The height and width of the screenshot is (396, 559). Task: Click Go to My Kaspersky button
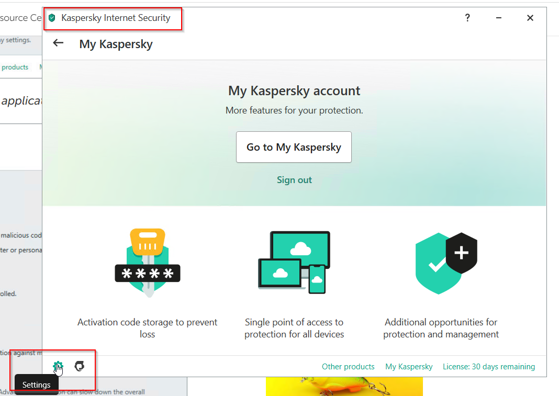pos(294,147)
